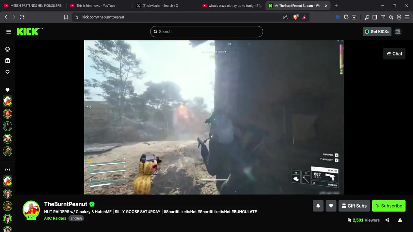Image resolution: width=413 pixels, height=232 pixels.
Task: Click the tab search window icon in toolbar
Action: 354,17
